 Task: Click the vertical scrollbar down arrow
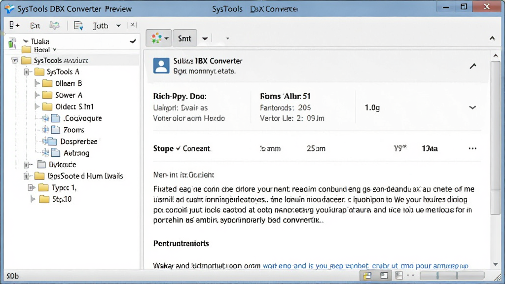coord(496,264)
